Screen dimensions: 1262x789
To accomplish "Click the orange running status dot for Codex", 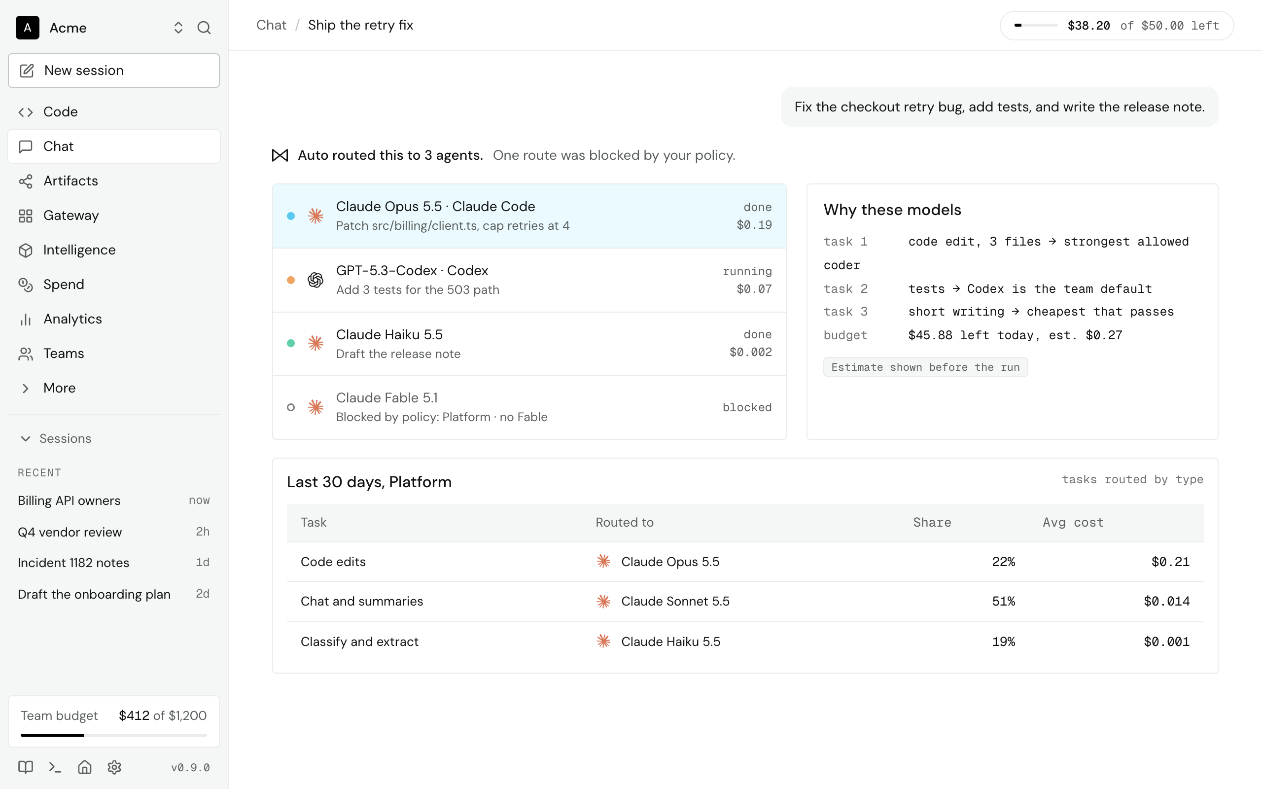I will 291,280.
